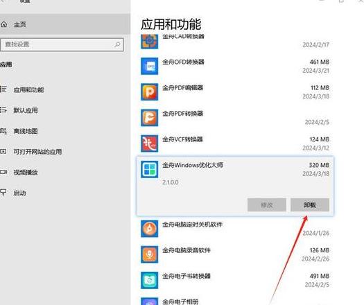The image size is (364, 305).
Task: Open the 离线地图 settings page
Action: pos(26,131)
